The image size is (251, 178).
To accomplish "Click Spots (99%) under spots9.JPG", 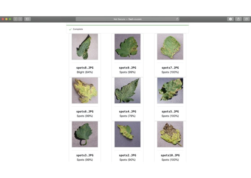I will click(x=127, y=72).
